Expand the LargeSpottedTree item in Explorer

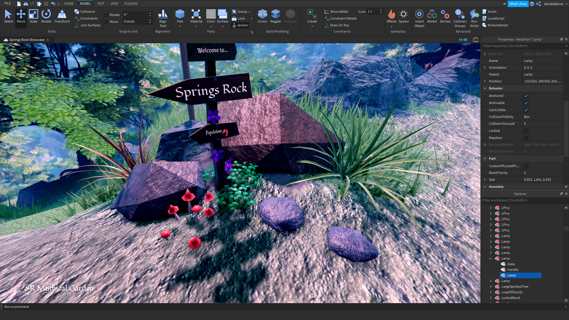[x=491, y=287]
